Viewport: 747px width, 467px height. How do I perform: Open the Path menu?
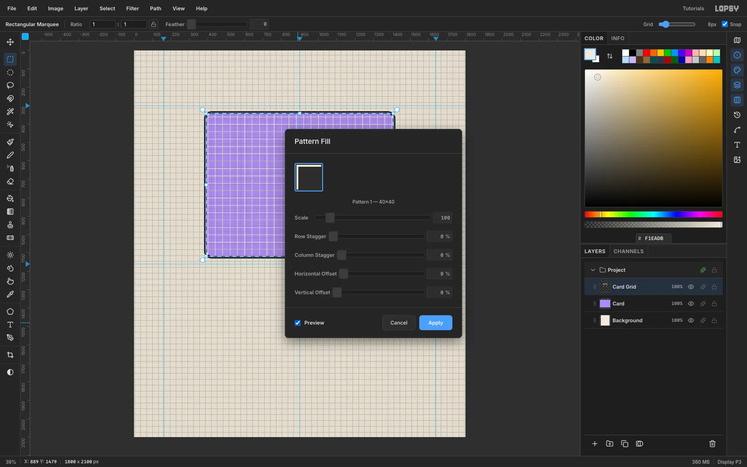(155, 8)
